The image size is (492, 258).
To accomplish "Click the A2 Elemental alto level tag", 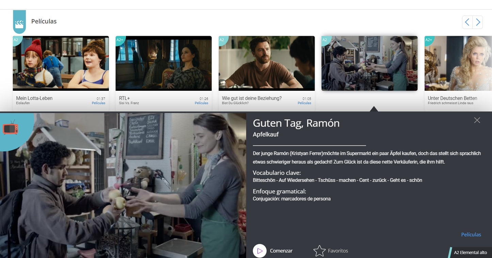I will coord(470,253).
